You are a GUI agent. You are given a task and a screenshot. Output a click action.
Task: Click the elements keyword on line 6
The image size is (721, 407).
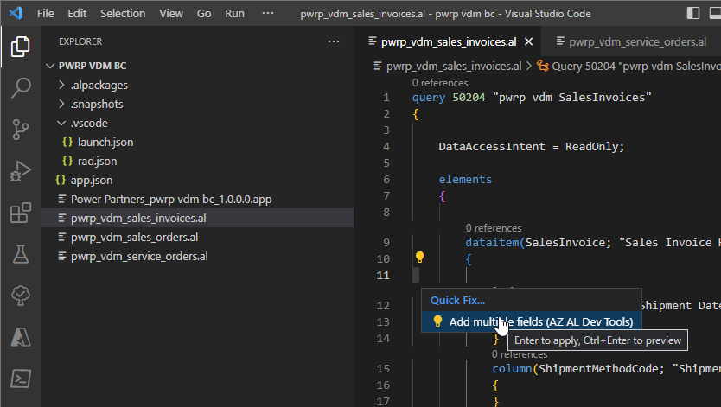pos(465,179)
